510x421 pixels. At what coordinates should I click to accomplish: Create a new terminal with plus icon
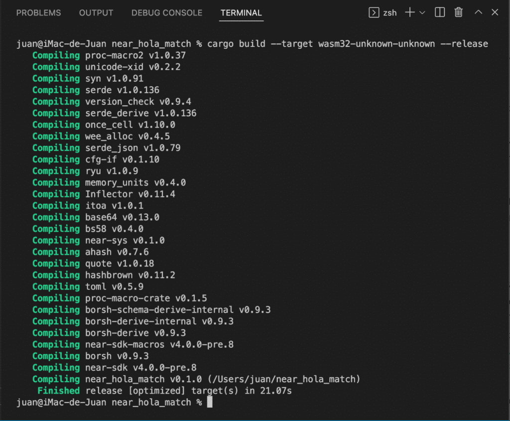click(x=410, y=12)
